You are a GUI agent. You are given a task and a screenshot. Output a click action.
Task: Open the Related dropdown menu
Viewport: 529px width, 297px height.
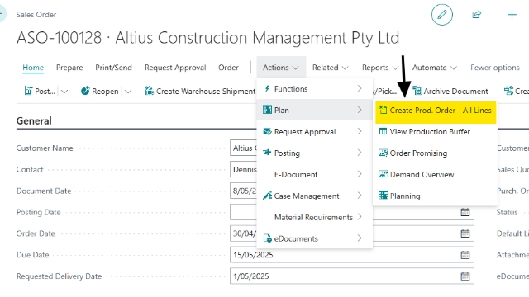331,68
